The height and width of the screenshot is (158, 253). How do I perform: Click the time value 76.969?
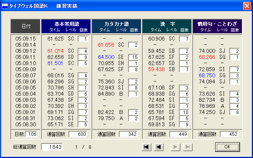pos(207,106)
